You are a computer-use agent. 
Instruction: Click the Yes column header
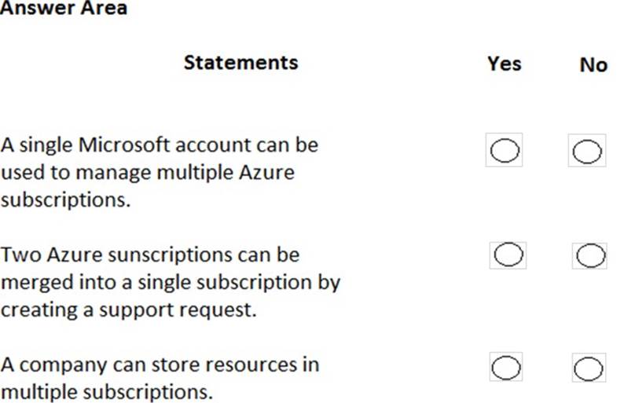[x=504, y=64]
